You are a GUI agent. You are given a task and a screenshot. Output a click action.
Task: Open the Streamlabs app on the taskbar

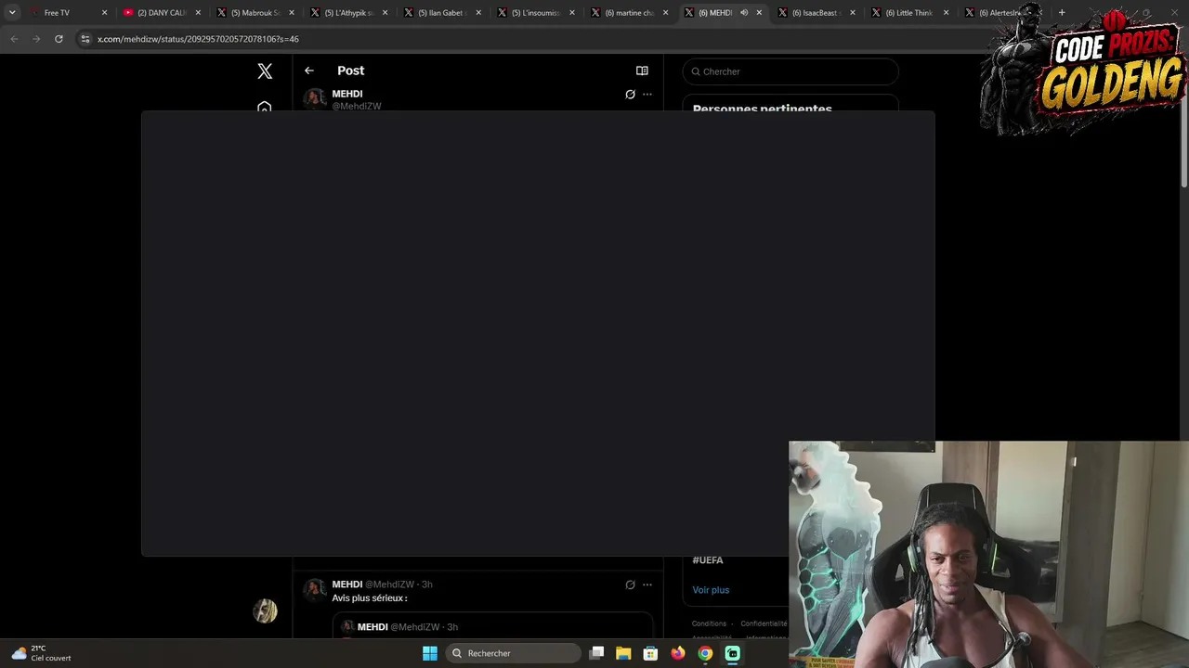[x=733, y=653]
